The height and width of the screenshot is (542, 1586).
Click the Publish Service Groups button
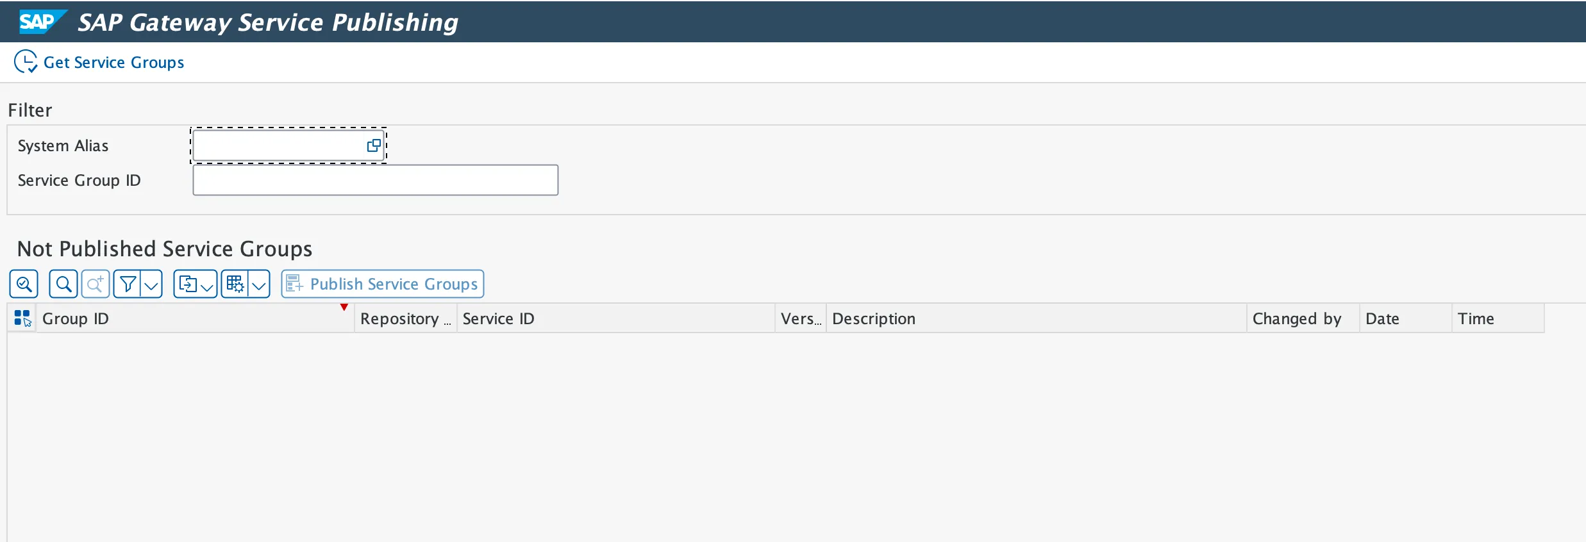click(x=383, y=284)
